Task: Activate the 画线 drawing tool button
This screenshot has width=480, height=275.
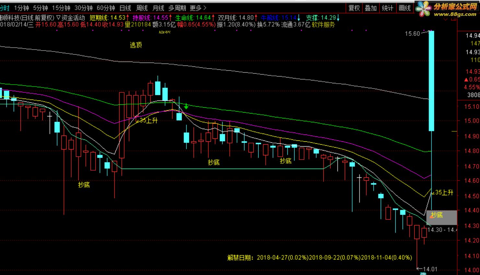Action: click(x=404, y=8)
